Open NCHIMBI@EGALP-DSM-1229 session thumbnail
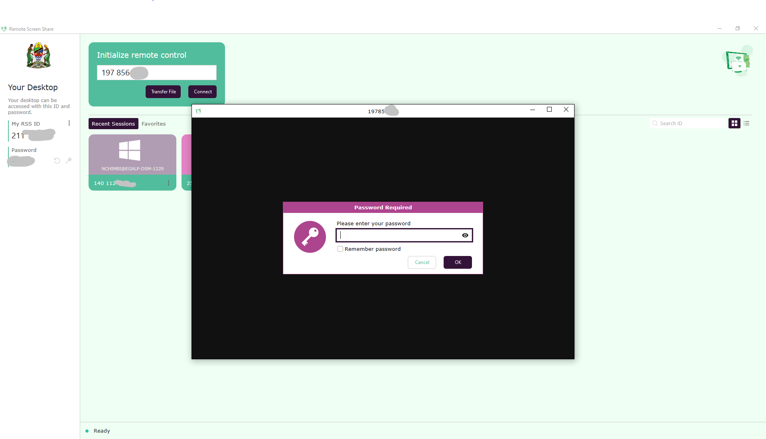The height and width of the screenshot is (439, 766). coord(132,154)
